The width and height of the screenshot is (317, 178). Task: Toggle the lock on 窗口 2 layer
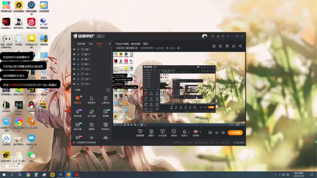pyautogui.click(x=78, y=54)
